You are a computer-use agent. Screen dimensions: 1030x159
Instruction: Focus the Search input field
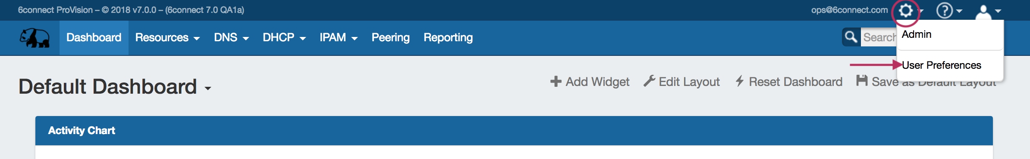(x=879, y=37)
